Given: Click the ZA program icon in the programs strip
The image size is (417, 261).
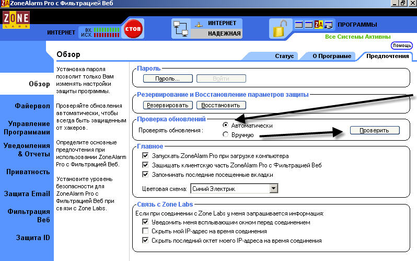Looking at the screenshot, I should [319, 25].
